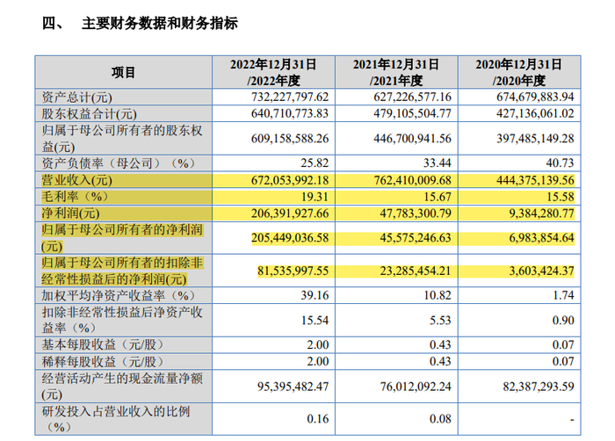This screenshot has height=441, width=615.
Task: Click value 81,535,997.55
Action: (x=293, y=271)
